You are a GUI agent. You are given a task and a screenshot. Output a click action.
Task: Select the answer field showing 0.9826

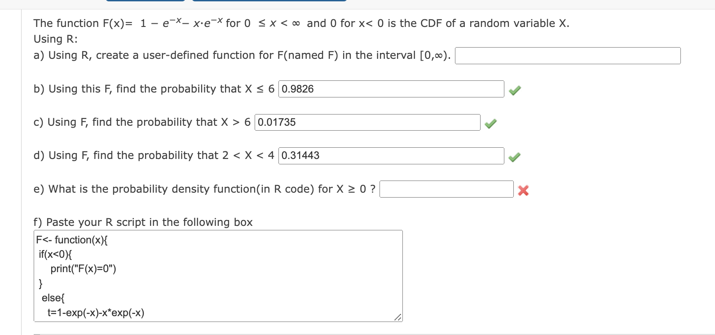click(391, 89)
